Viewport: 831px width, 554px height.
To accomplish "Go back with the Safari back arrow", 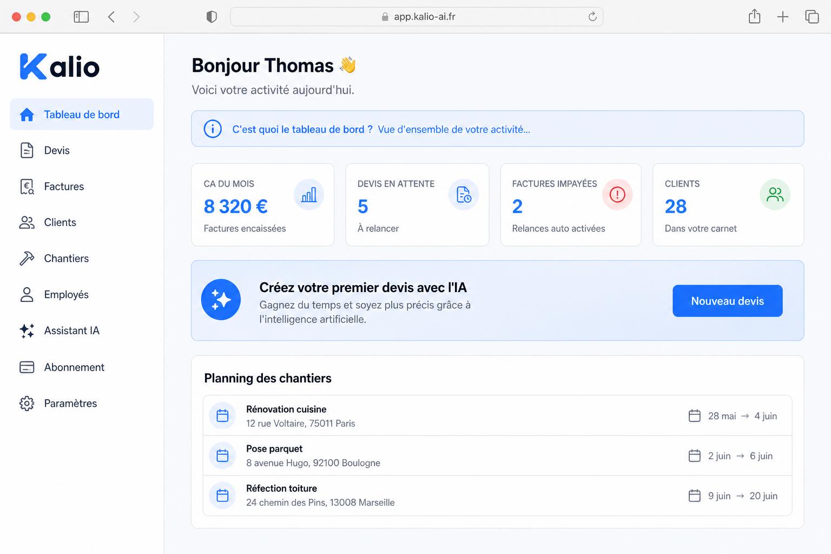I will [111, 17].
